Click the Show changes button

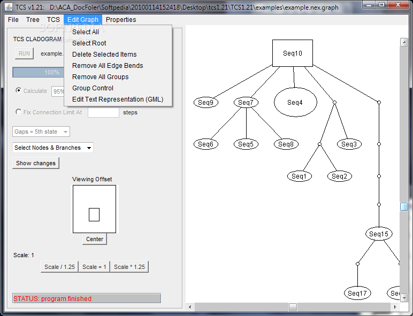click(36, 163)
